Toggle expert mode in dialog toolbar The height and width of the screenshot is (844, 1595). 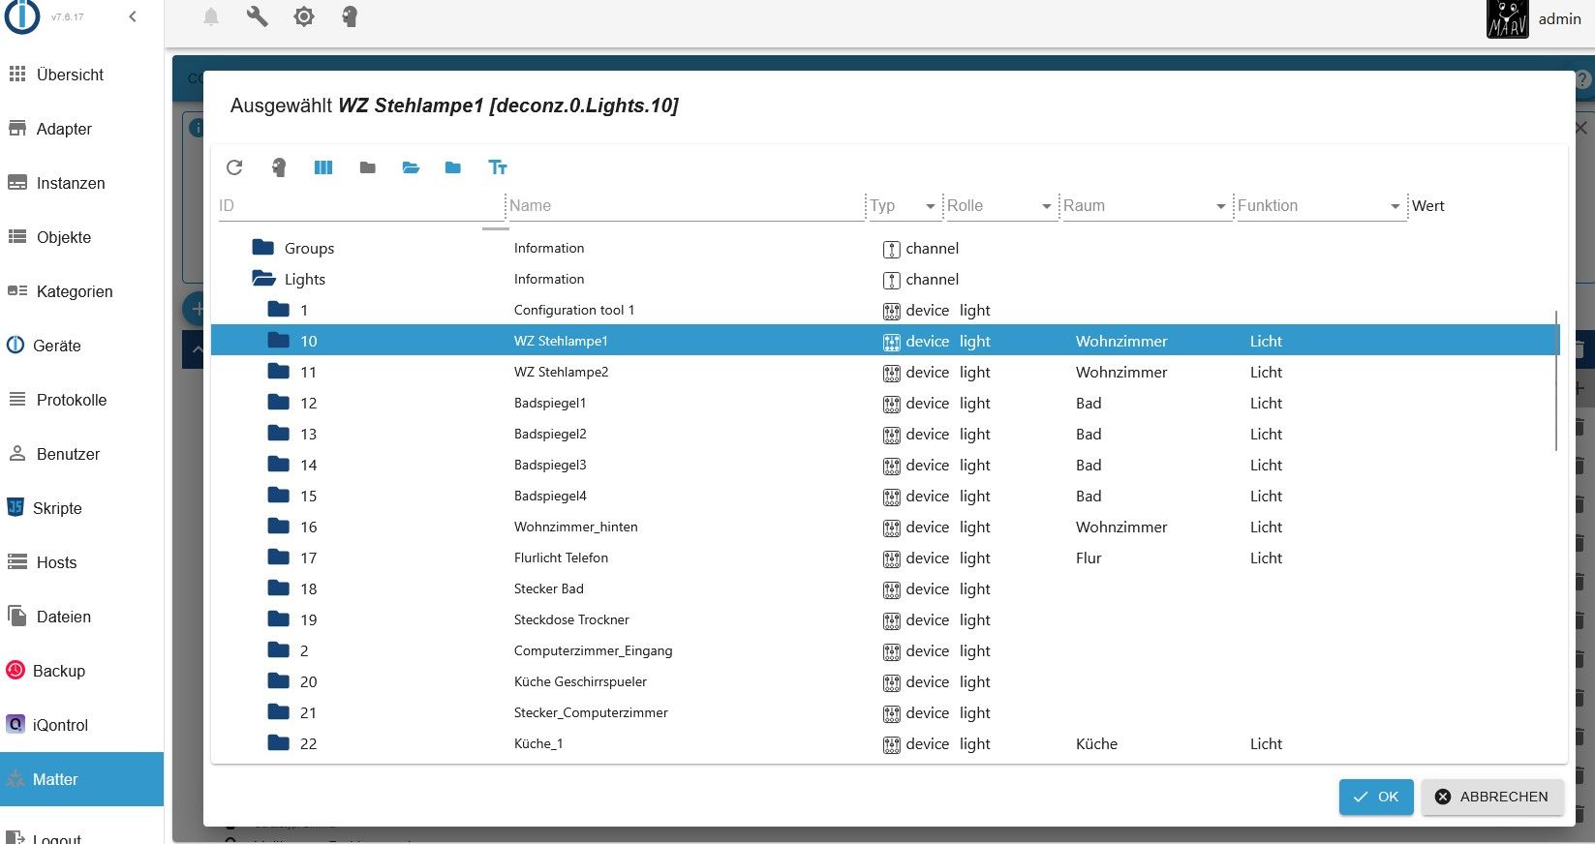click(x=279, y=167)
